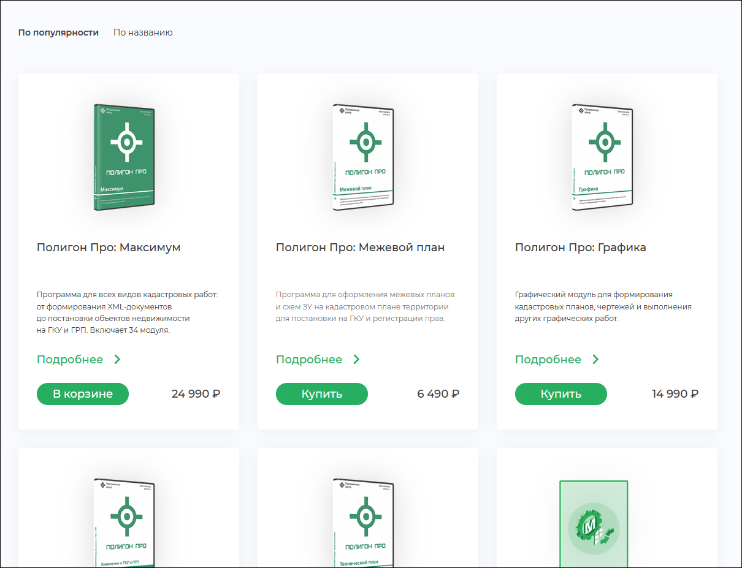The image size is (742, 568).
Task: Click the title Полигон Про: Графика
Action: tap(580, 248)
